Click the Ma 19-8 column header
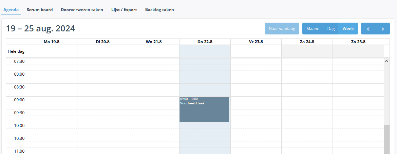 [x=52, y=42]
